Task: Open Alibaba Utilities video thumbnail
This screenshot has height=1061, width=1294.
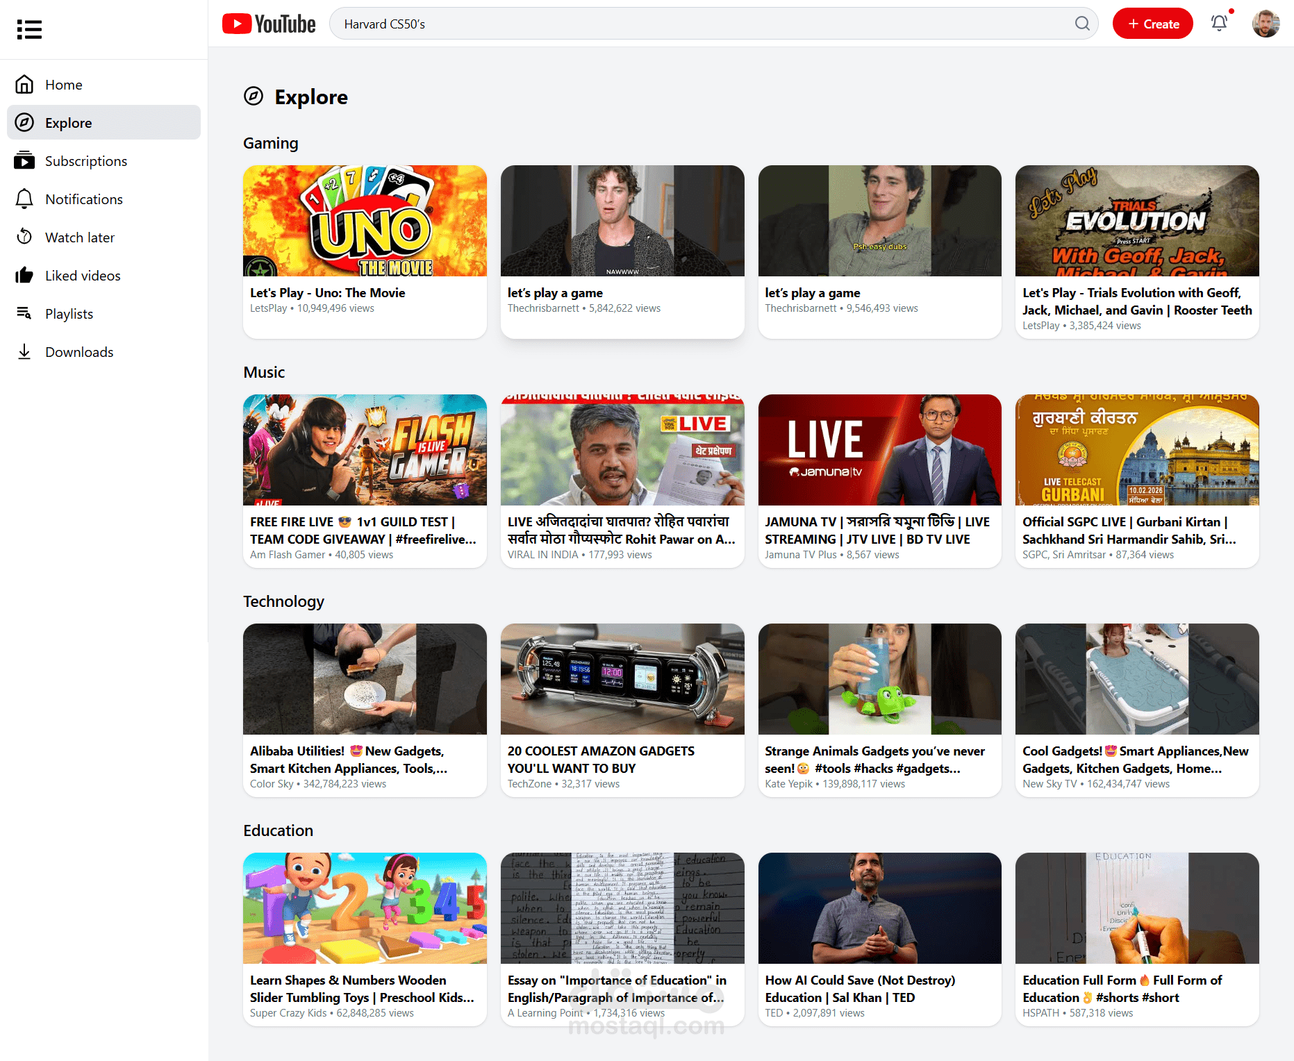Action: tap(365, 679)
